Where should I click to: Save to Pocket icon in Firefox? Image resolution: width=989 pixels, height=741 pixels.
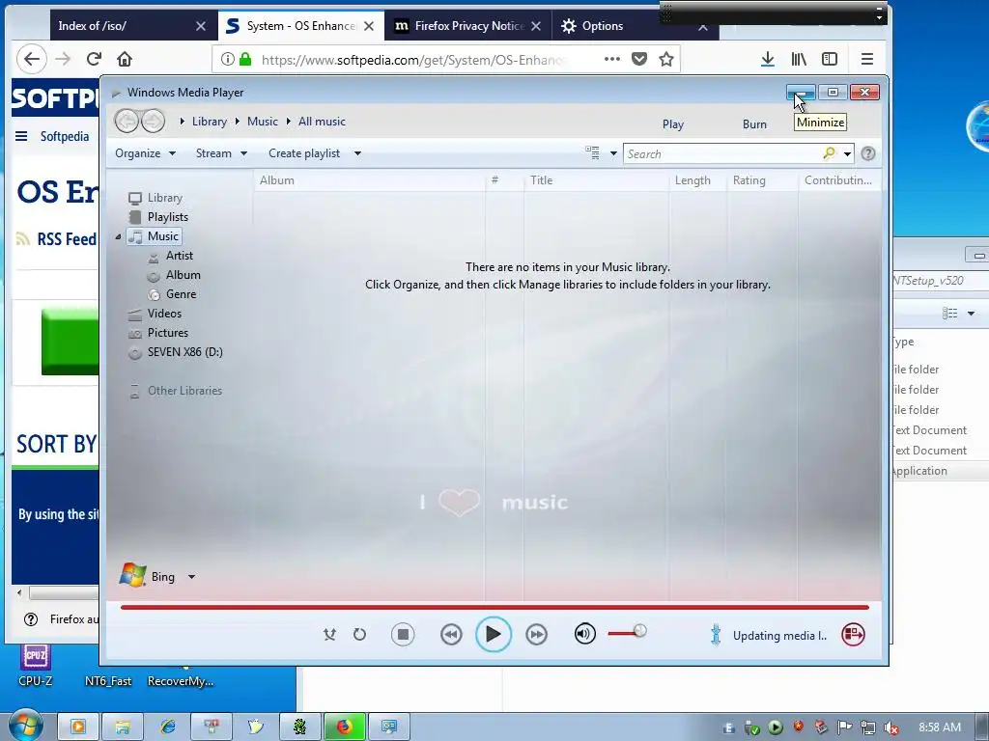[x=639, y=59]
